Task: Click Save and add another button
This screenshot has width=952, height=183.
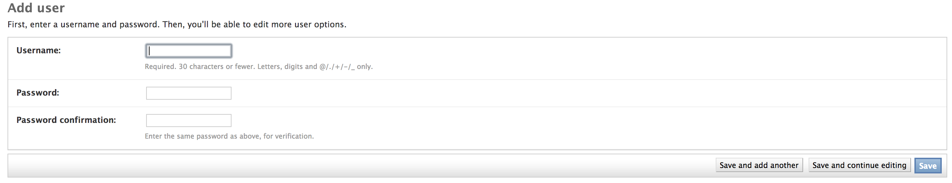Action: (759, 165)
